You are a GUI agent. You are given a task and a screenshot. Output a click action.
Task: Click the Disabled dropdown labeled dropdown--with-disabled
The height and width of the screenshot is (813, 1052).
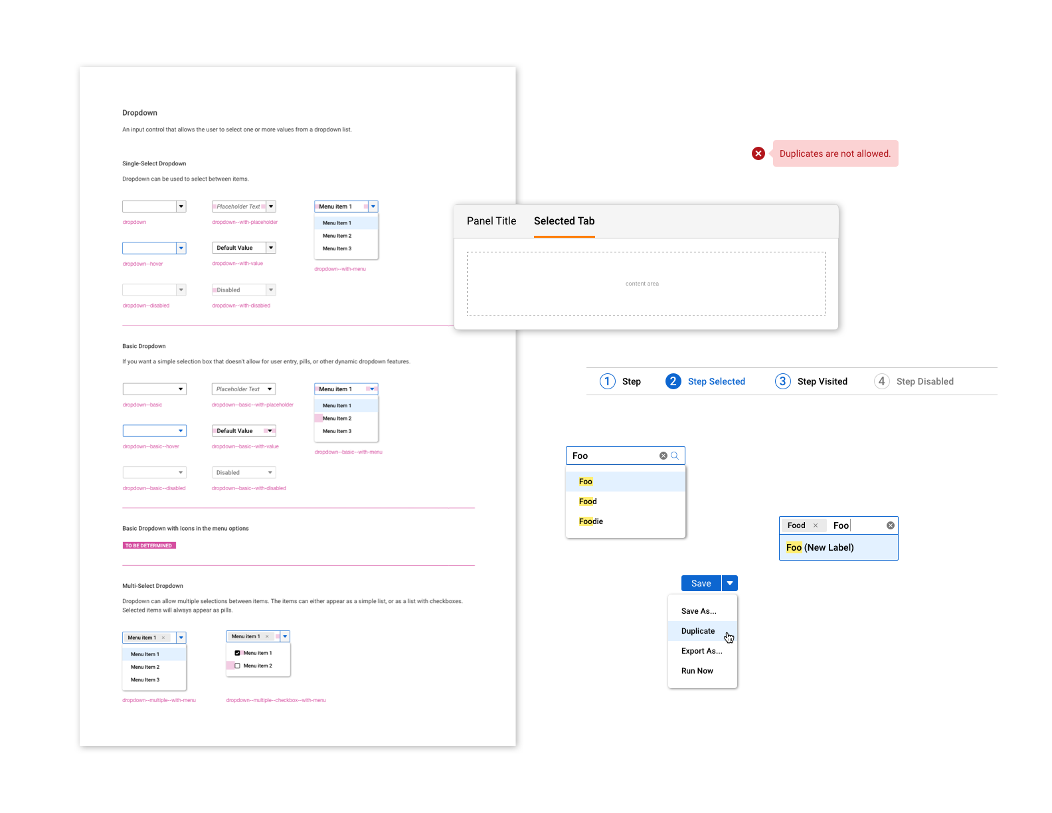(x=244, y=290)
